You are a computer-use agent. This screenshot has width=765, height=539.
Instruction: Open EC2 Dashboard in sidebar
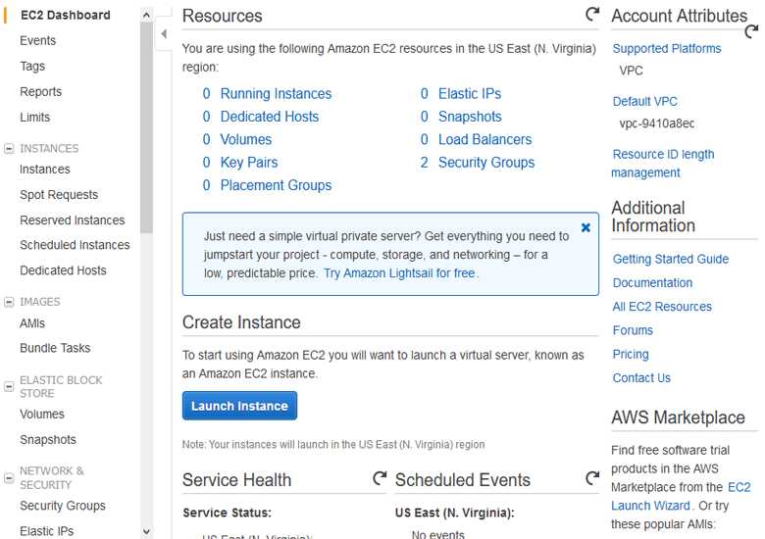click(66, 15)
